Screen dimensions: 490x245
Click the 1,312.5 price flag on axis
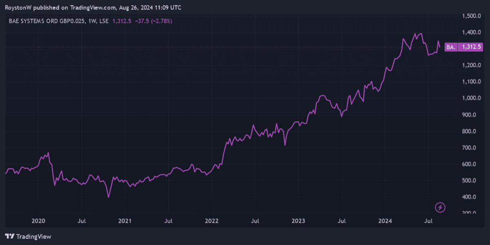click(x=470, y=47)
